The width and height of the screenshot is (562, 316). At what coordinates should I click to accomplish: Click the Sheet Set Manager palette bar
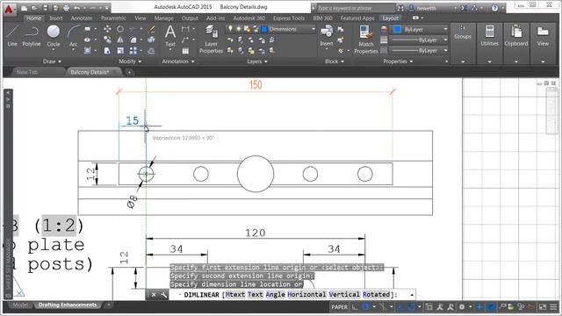click(x=8, y=193)
